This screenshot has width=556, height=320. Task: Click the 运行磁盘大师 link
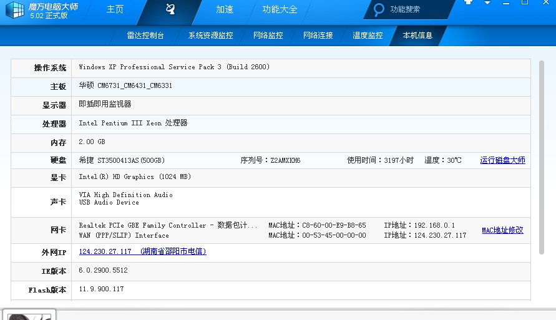[502, 160]
